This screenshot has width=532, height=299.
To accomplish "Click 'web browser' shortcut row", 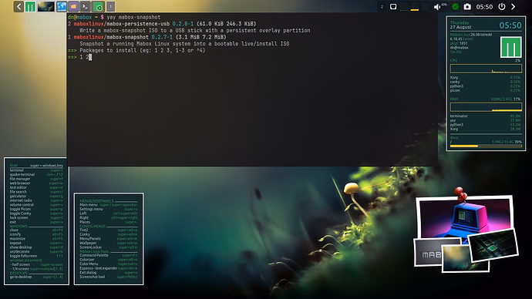I will (36, 183).
